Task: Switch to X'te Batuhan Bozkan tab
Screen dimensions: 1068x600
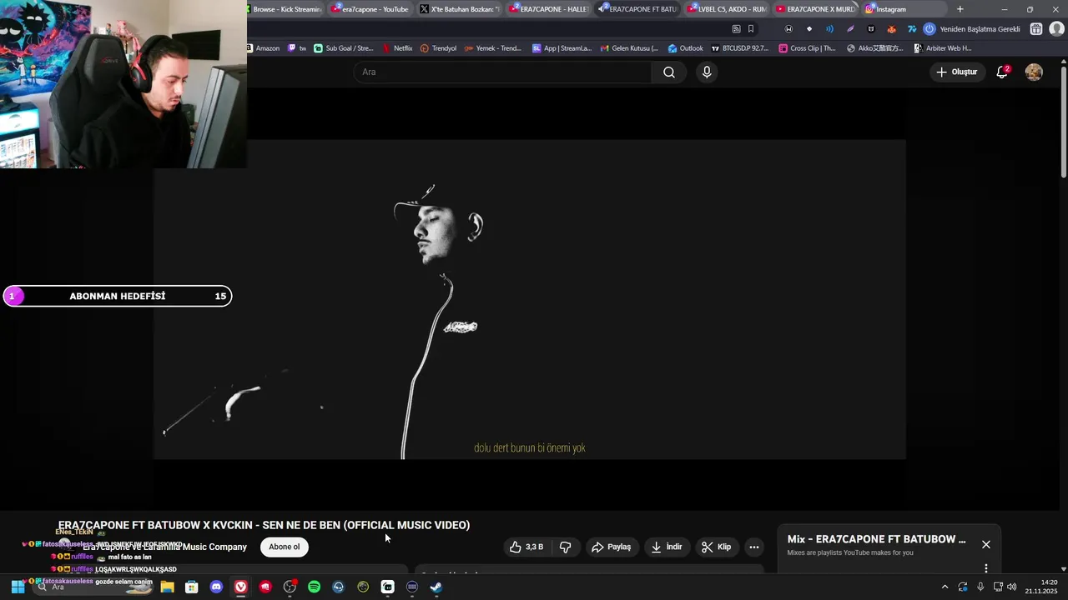Action: point(459,9)
